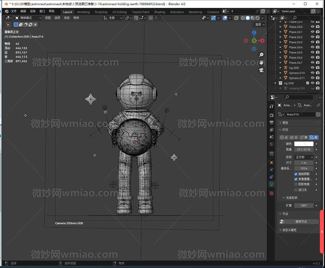This screenshot has height=268, width=325.
Task: Click the Sphere.010 mesh icon in outliner
Action: click(x=286, y=73)
